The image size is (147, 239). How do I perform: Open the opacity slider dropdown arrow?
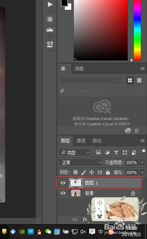coord(143,163)
